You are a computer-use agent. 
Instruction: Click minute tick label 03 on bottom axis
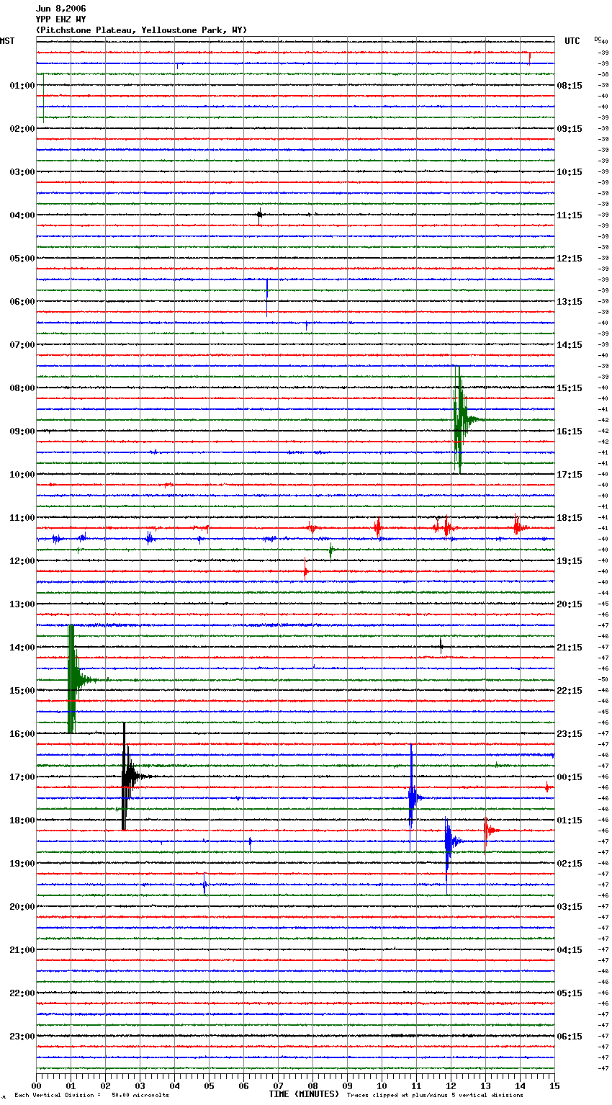point(140,1086)
